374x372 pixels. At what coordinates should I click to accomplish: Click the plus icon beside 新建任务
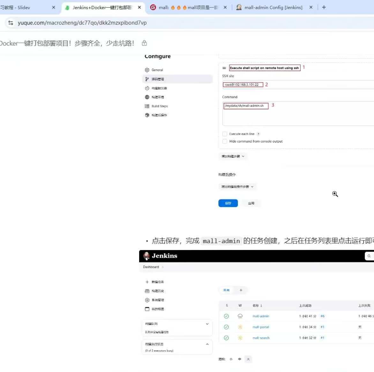pos(147,282)
